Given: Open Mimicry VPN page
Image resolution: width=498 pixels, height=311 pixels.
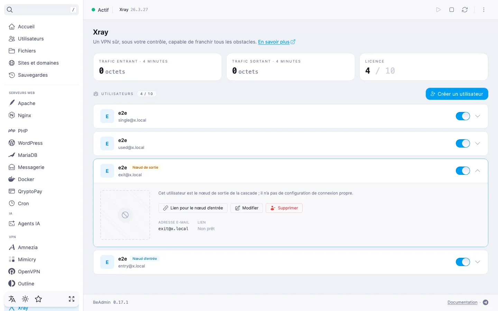Looking at the screenshot, I should 41,260.
